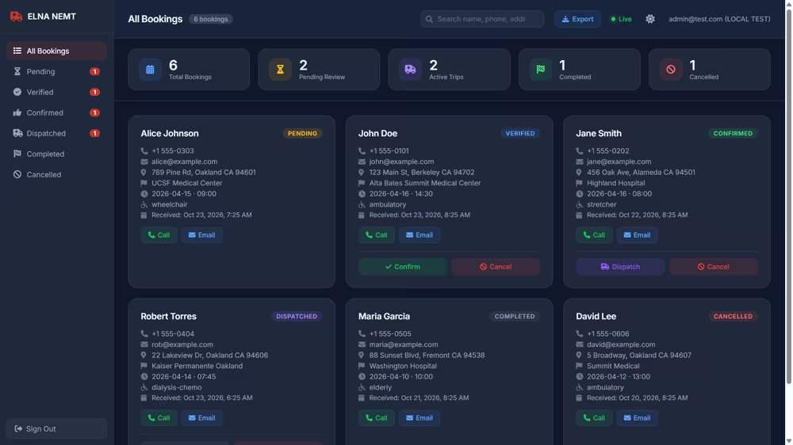Click the Verified badge count in sidebar

click(94, 93)
